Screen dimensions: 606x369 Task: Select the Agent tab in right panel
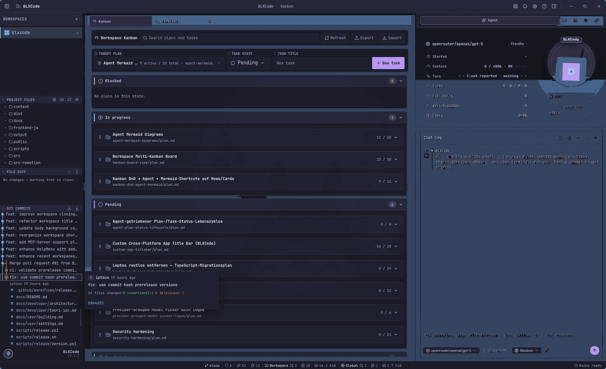(490, 20)
